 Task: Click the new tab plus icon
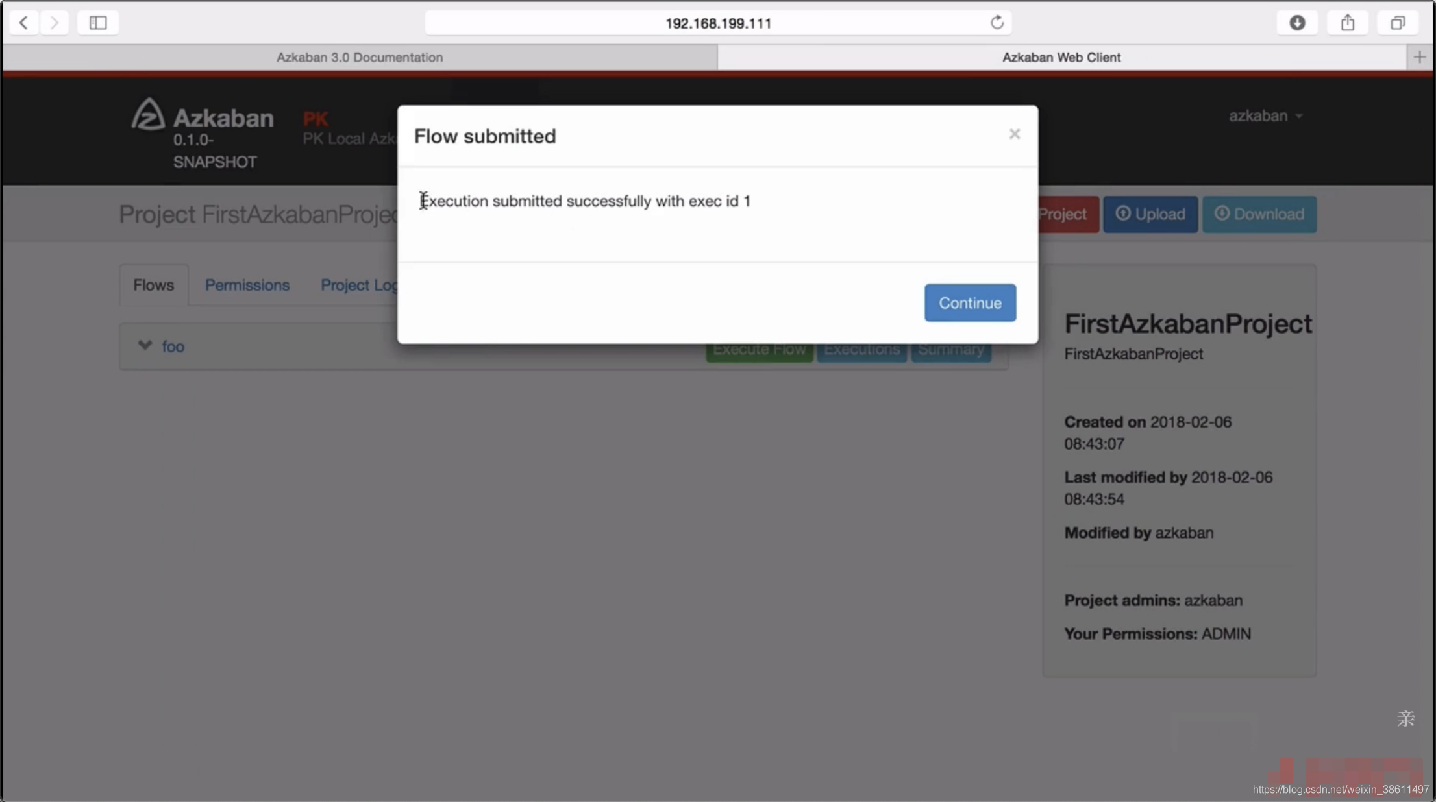(1420, 56)
